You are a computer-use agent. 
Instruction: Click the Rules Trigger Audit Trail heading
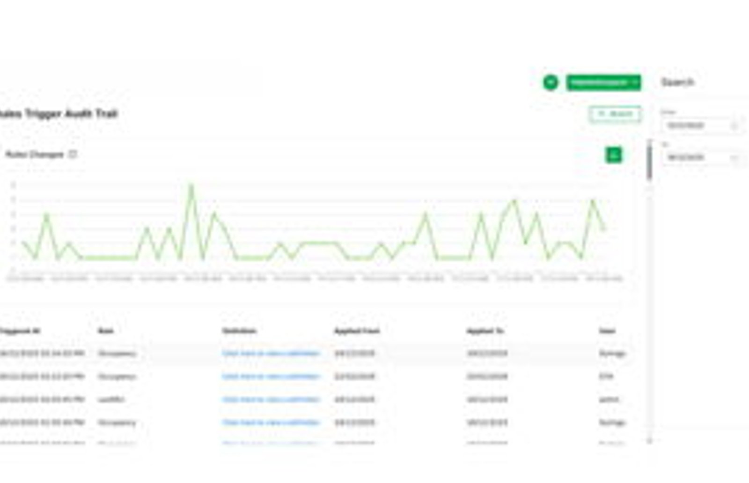pyautogui.click(x=59, y=114)
